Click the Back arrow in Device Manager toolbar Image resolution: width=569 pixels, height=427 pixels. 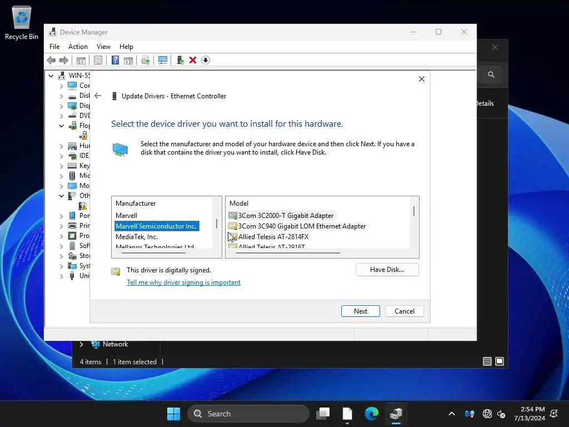tap(51, 60)
